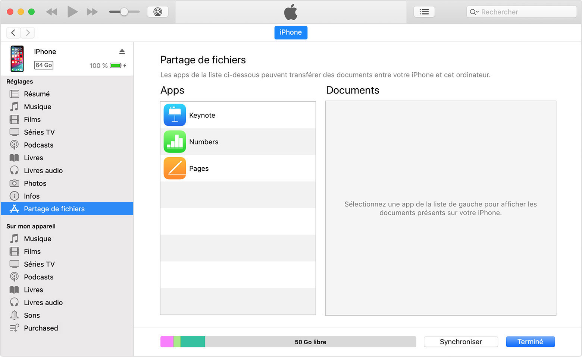Screen dimensions: 582x357
Task: Select Pages label in Apps list
Action: (x=199, y=168)
